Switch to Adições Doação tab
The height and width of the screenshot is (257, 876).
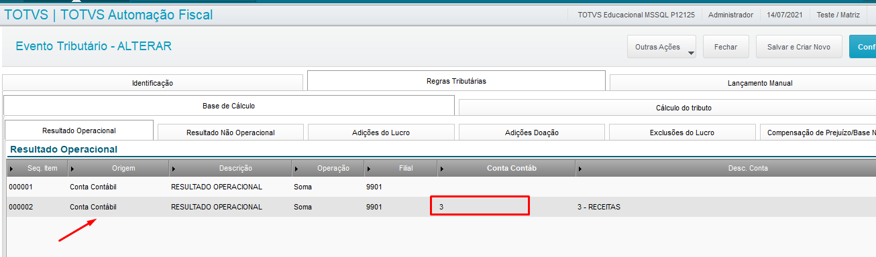point(532,133)
